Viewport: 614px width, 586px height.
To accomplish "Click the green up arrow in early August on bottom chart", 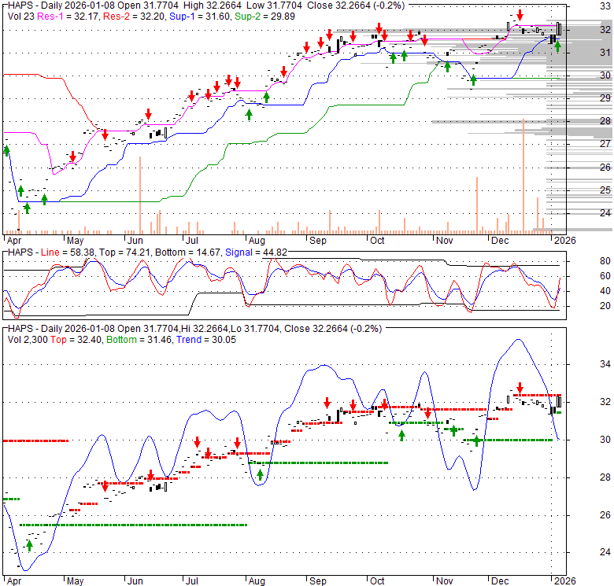I will coord(260,474).
